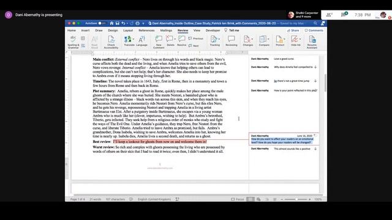Open the share-with-people icon in title bar
Screen dimensions: 392x220
(x=323, y=23)
